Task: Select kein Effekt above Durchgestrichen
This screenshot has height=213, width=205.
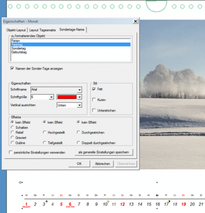Action: (x=79, y=122)
